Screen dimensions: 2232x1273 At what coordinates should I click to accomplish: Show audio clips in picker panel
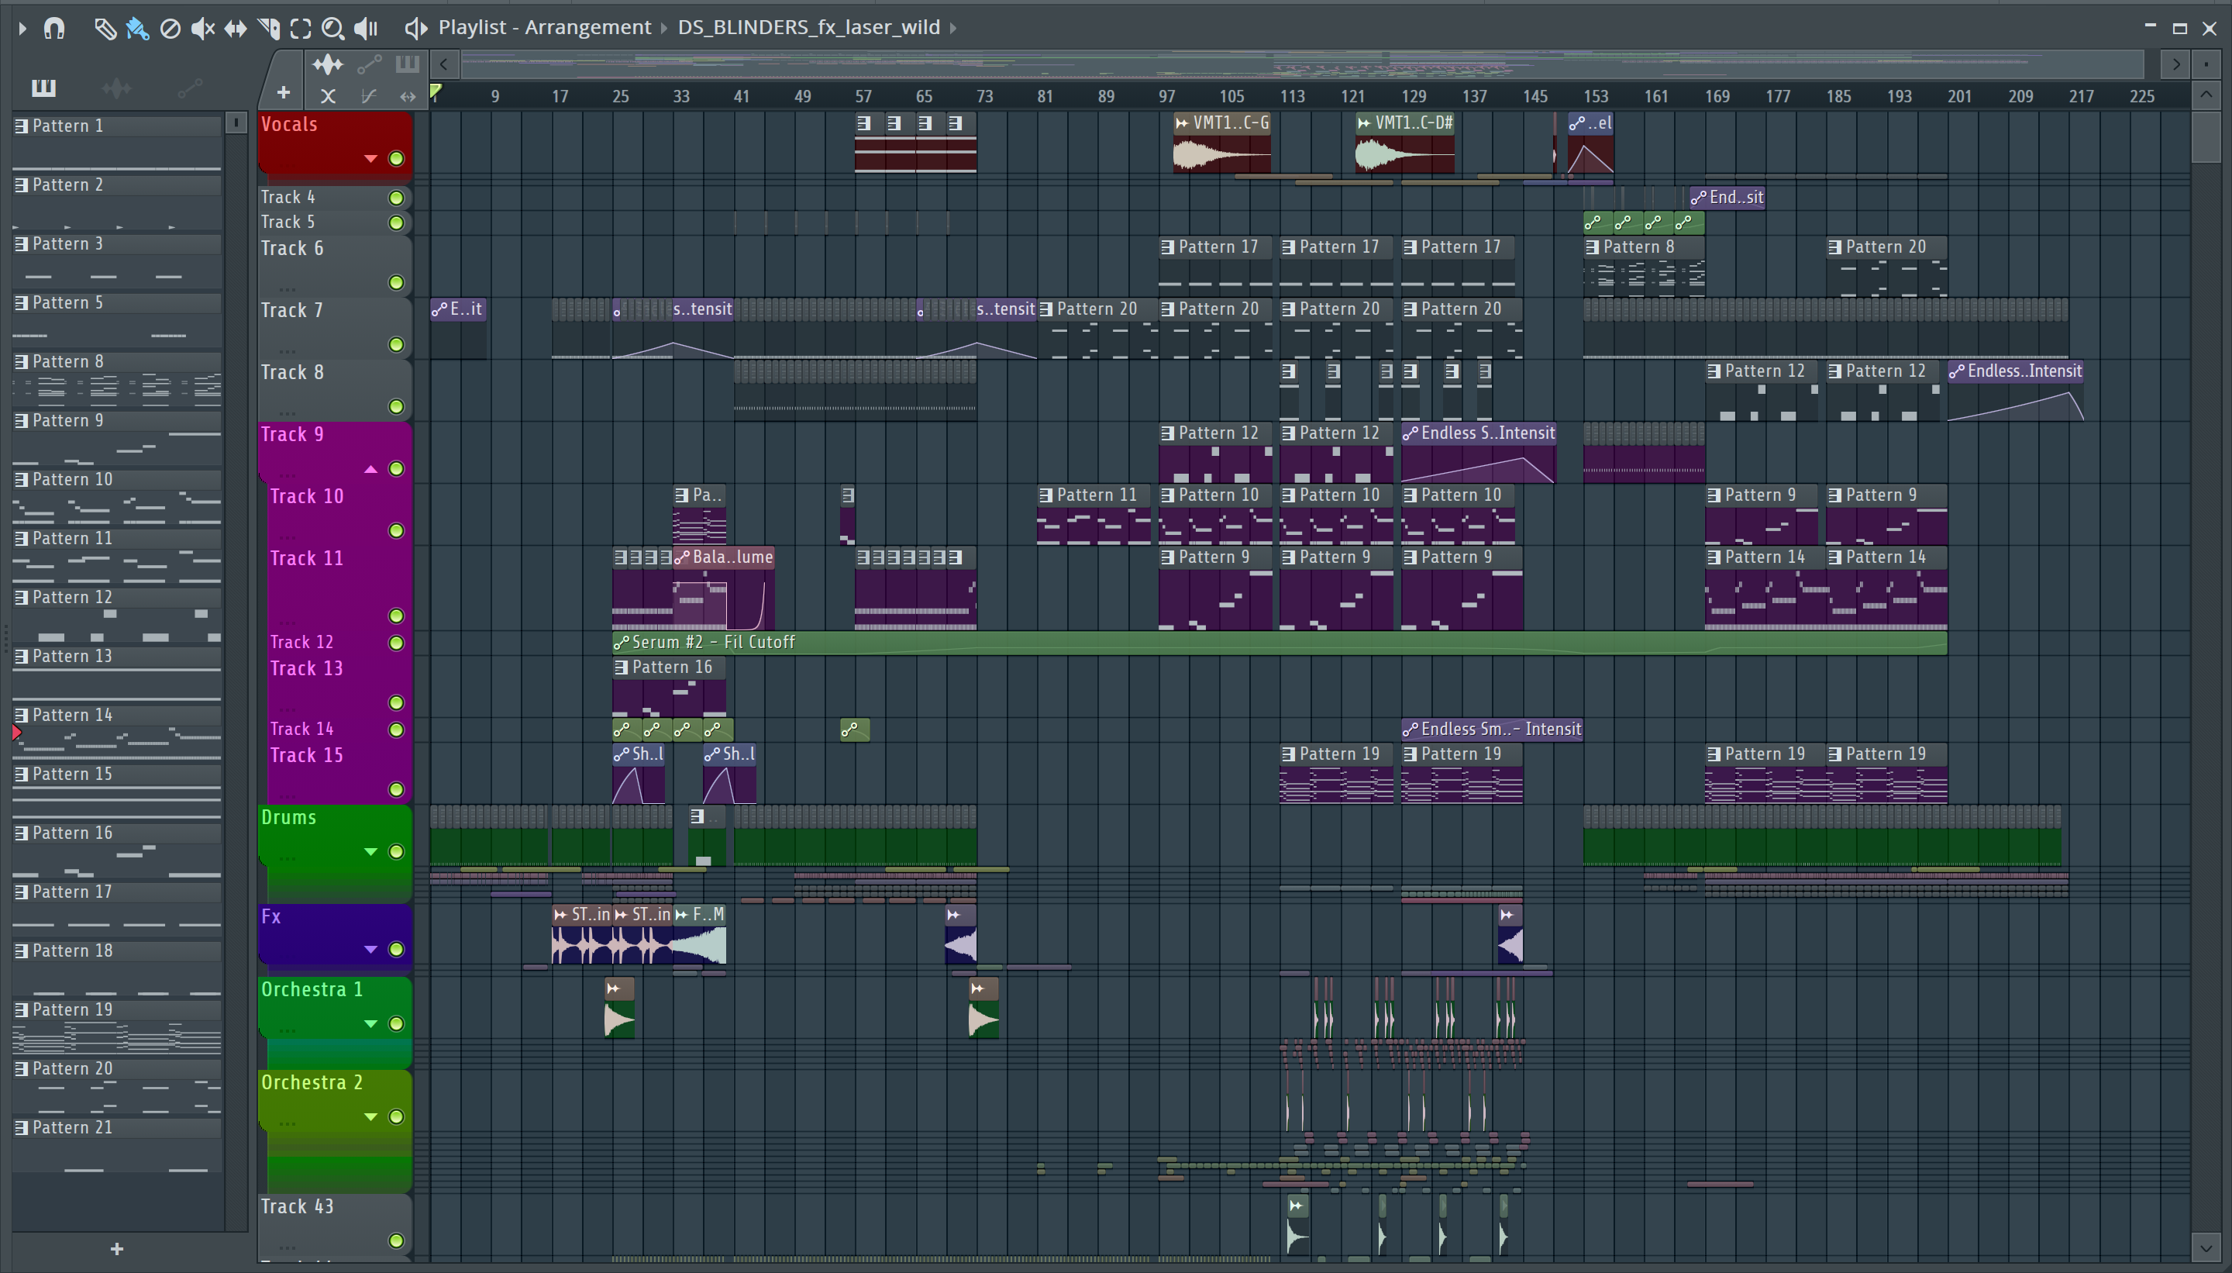116,88
